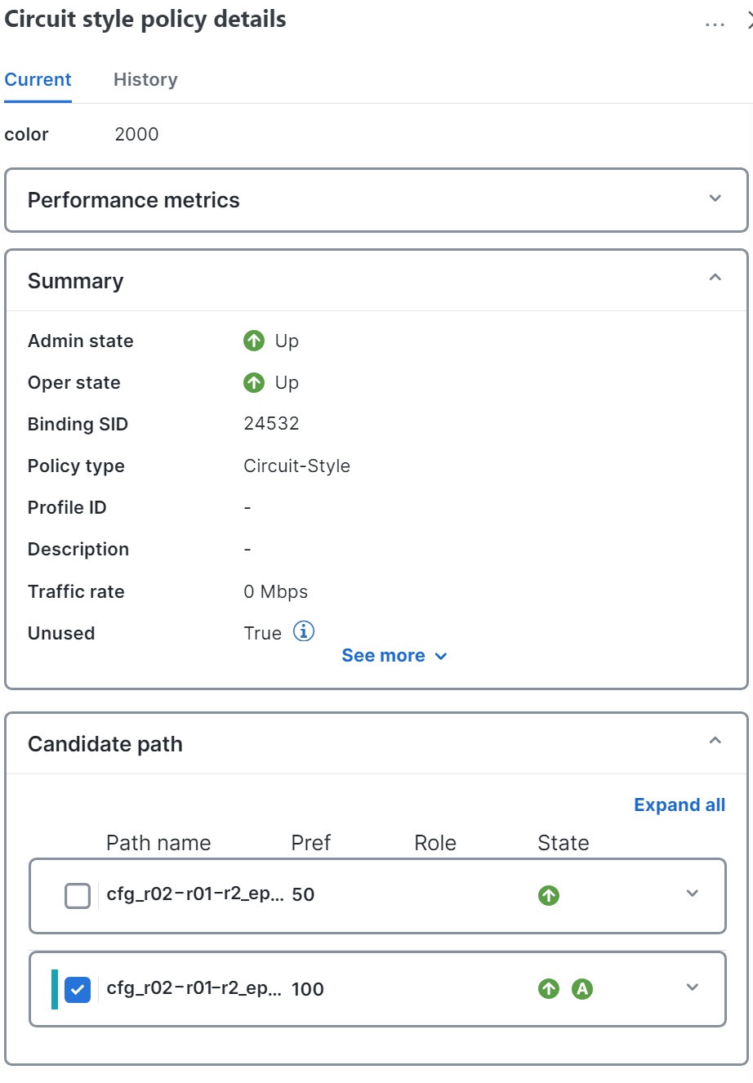
Task: Click the Admin state Up status icon
Action: [254, 341]
